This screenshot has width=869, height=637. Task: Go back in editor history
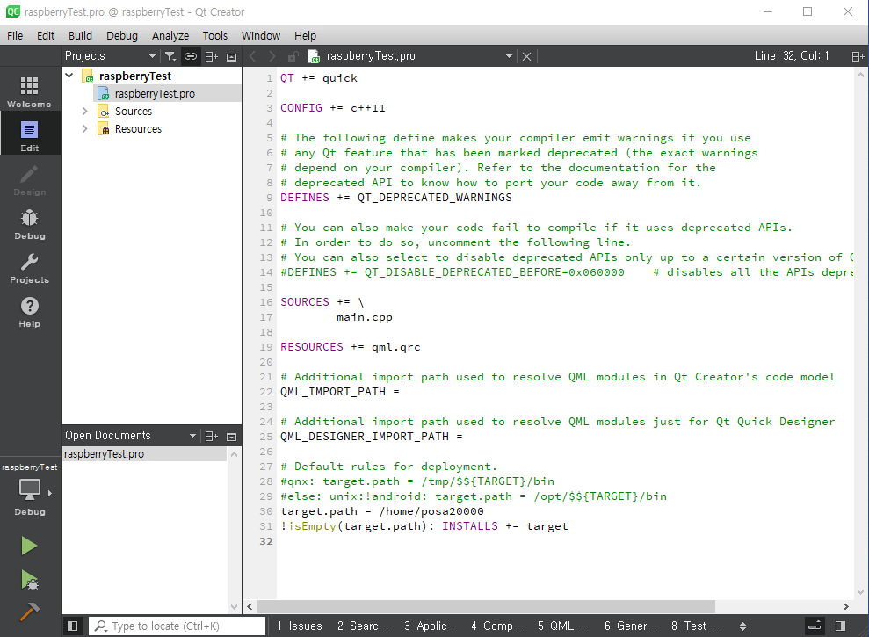(253, 56)
